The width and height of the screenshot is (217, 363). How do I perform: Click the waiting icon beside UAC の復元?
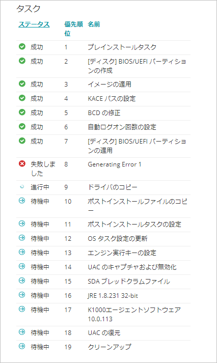pyautogui.click(x=22, y=332)
